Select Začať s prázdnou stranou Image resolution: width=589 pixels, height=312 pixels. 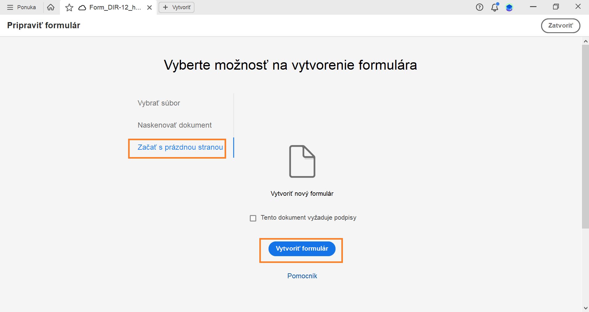click(x=180, y=147)
